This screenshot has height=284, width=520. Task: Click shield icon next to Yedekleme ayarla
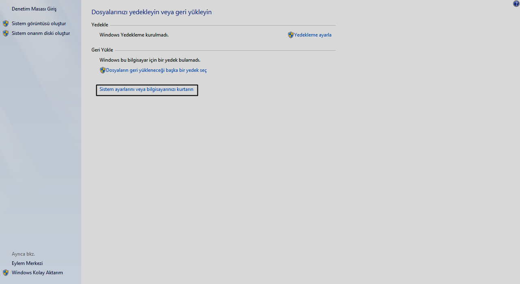[290, 35]
